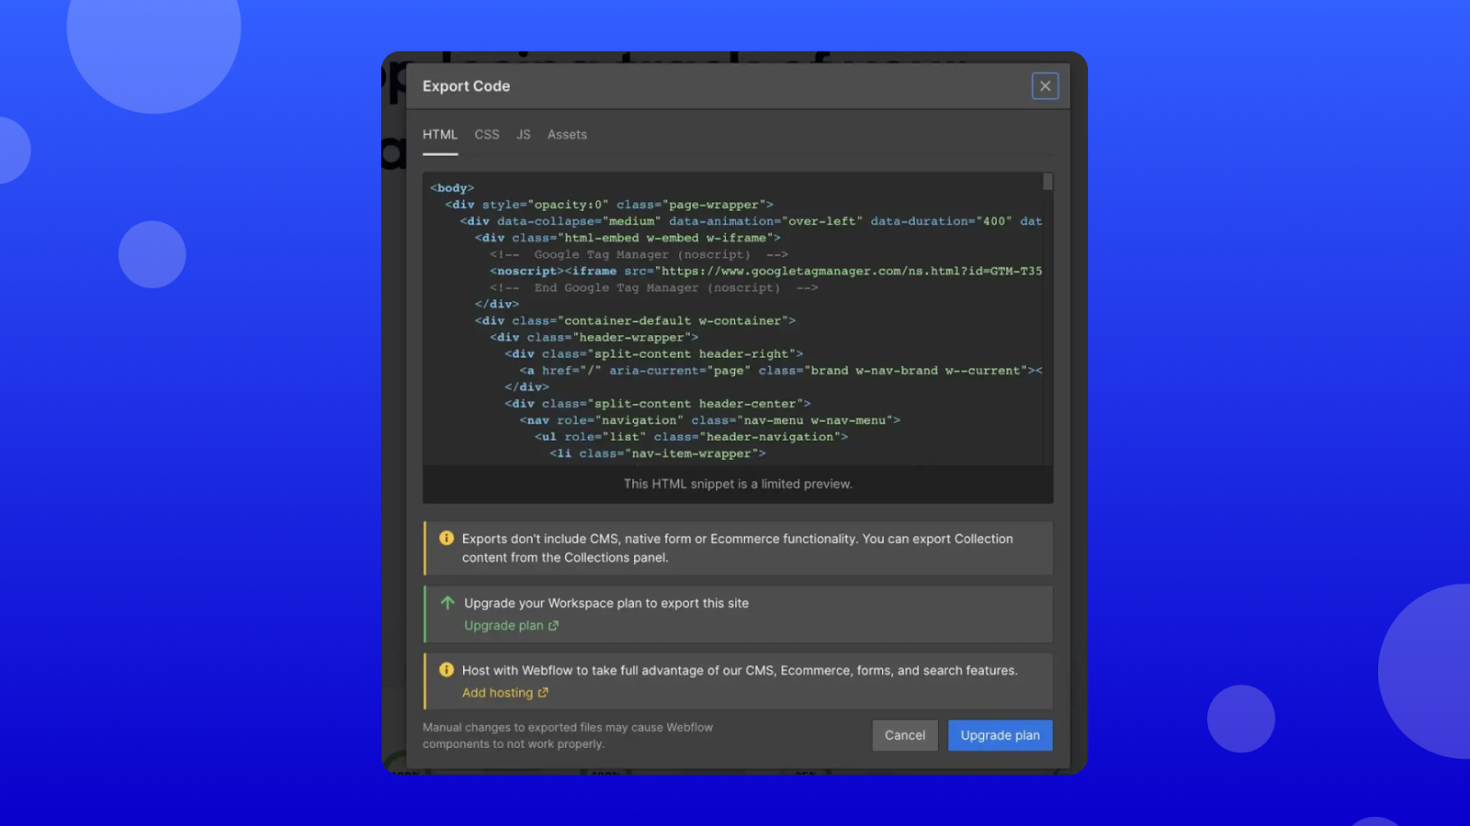The image size is (1470, 826).
Task: Open the JS tab
Action: pos(524,135)
